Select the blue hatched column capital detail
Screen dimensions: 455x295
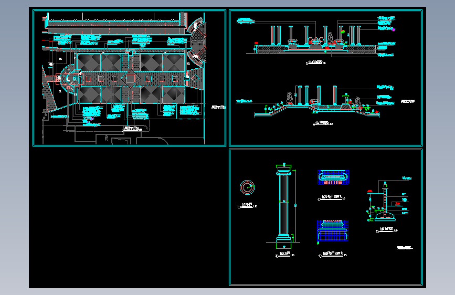point(333,177)
